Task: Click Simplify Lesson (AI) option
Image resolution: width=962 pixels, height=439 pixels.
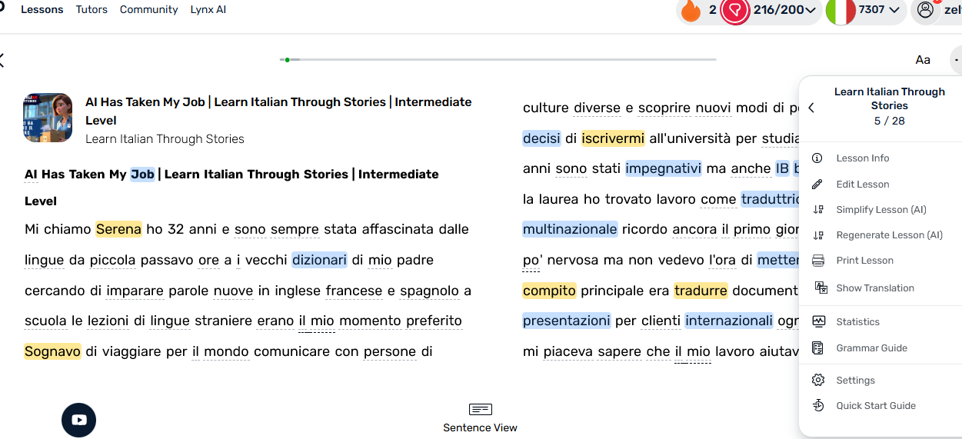Action: click(x=880, y=210)
